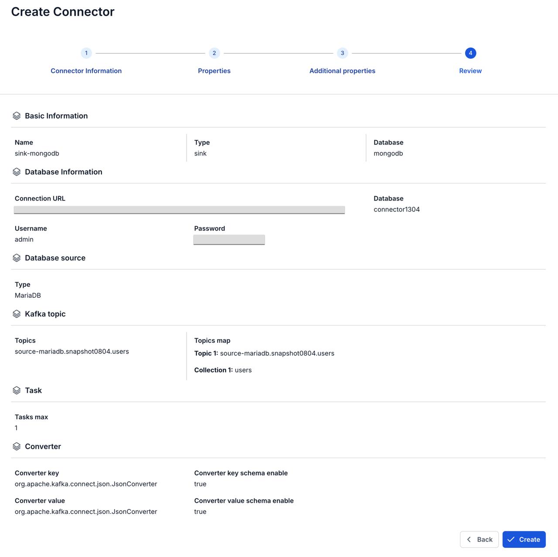Click the Connection URL label
Screen dimensions: 558x557
pyautogui.click(x=40, y=198)
